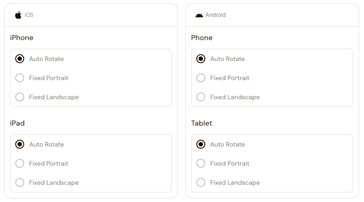Image resolution: width=364 pixels, height=202 pixels.
Task: Choose Fixed Portrait for Android Tablet
Action: [x=201, y=163]
